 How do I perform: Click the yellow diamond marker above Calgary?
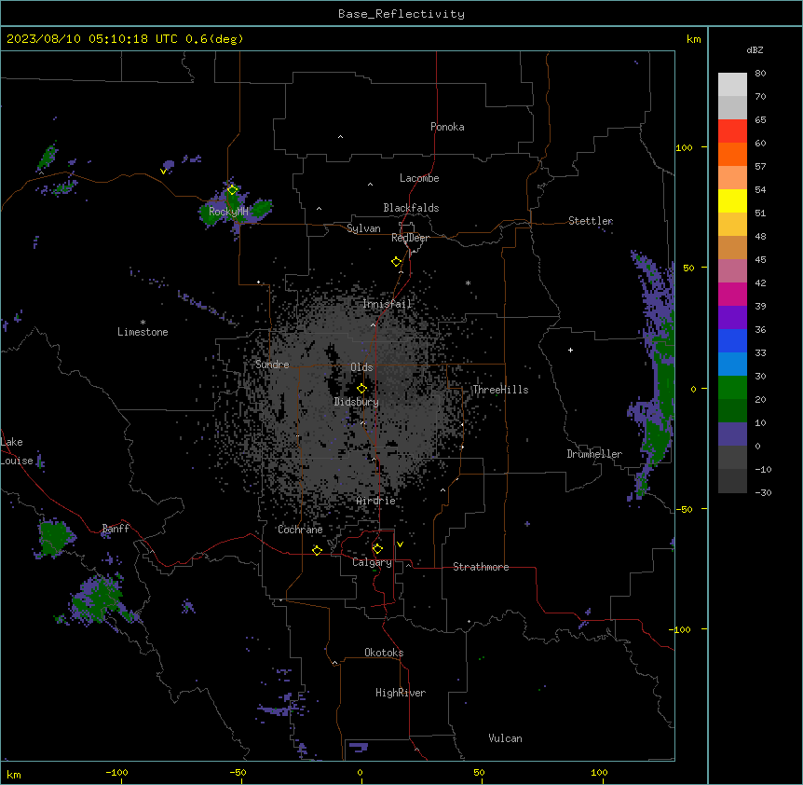coord(377,549)
